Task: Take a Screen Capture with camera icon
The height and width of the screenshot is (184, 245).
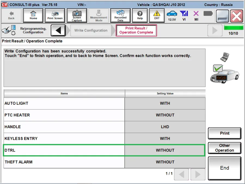Action: 77,16
